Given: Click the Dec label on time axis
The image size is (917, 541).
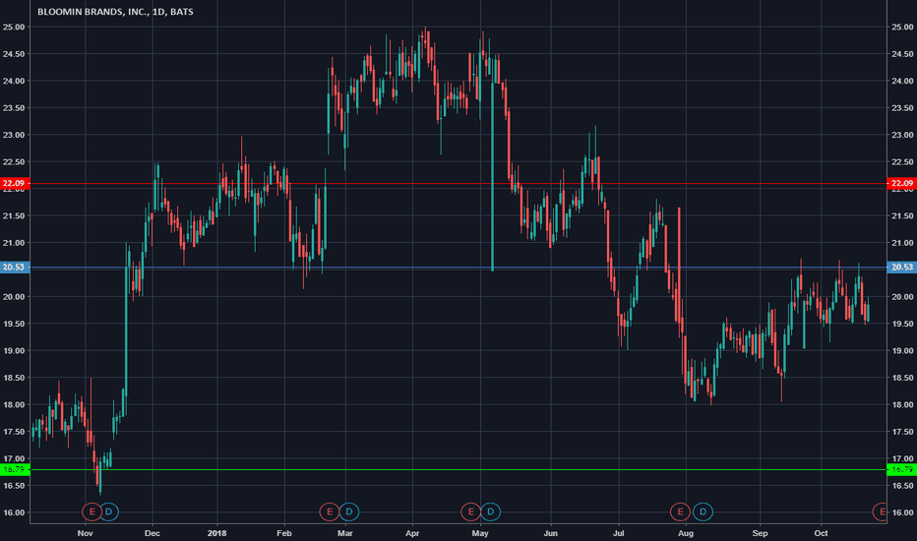Looking at the screenshot, I should (153, 533).
